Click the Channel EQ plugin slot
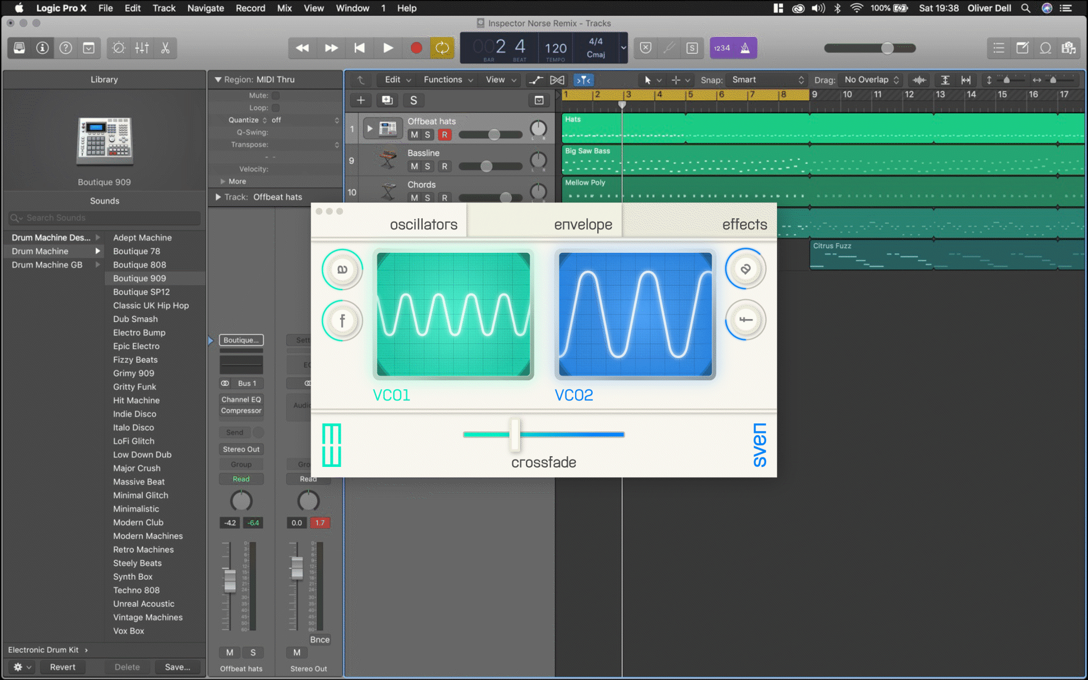This screenshot has height=680, width=1088. click(x=241, y=399)
